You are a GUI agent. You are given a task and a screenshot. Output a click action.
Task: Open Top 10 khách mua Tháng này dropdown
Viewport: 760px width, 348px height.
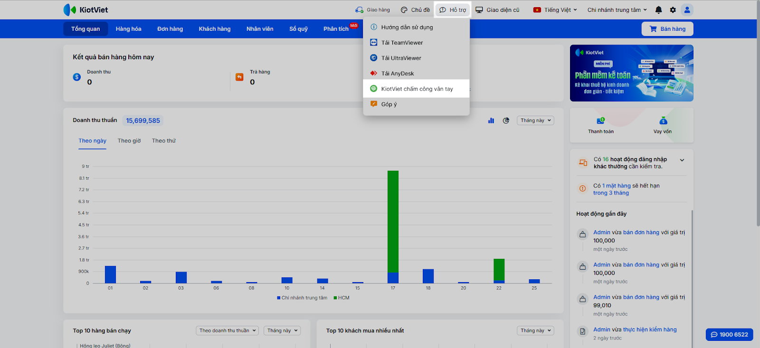coord(535,330)
